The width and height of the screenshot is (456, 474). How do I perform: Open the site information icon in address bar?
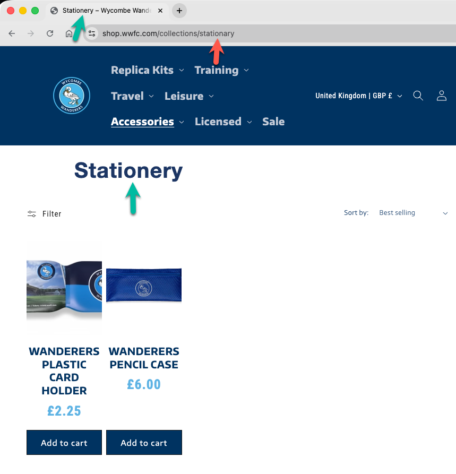tap(92, 33)
